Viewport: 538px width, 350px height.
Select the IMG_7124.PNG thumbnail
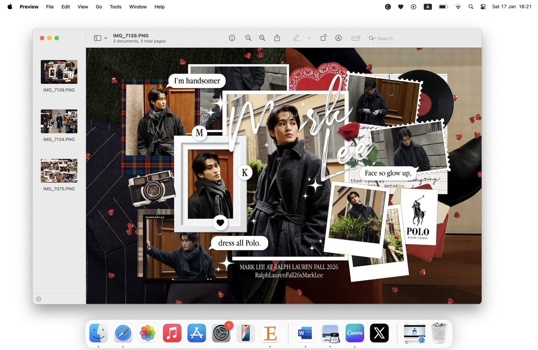click(59, 121)
